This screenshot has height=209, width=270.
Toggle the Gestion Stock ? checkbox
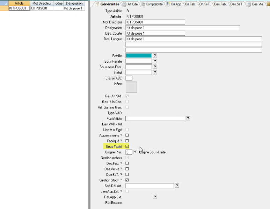click(127, 180)
